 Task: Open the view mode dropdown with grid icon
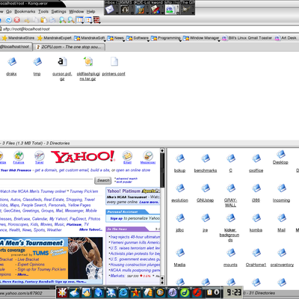[x=80, y=20]
